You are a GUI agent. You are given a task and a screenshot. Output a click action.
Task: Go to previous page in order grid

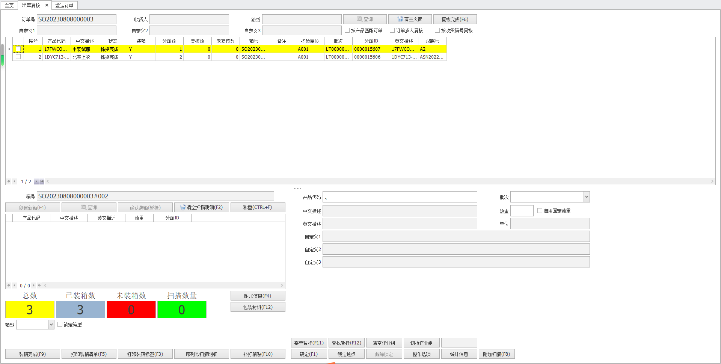pos(15,181)
